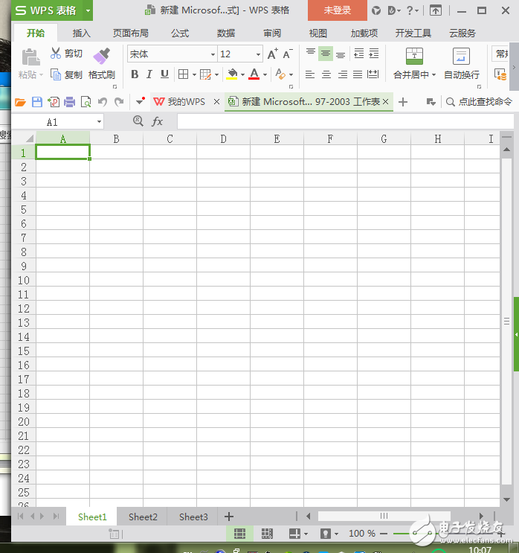Screen dimensions: 519x553
Task: Click the export to PDF icon
Action: pos(54,102)
